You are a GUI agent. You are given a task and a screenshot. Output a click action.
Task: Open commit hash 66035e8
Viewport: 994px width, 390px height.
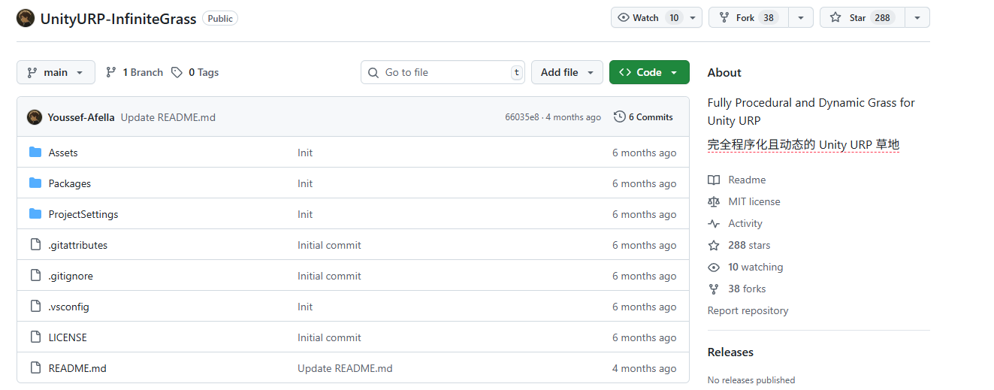point(522,117)
